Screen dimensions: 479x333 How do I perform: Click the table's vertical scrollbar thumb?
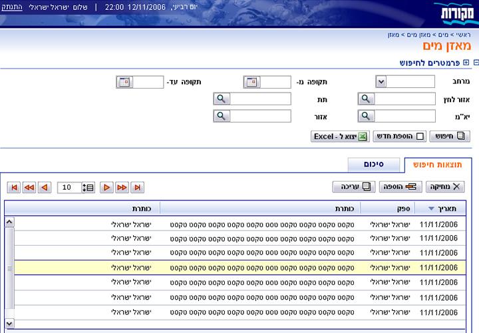pos(9,268)
